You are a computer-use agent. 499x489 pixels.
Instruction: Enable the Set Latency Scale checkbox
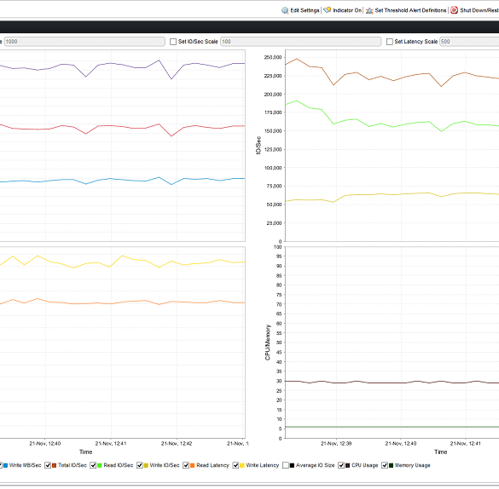390,42
